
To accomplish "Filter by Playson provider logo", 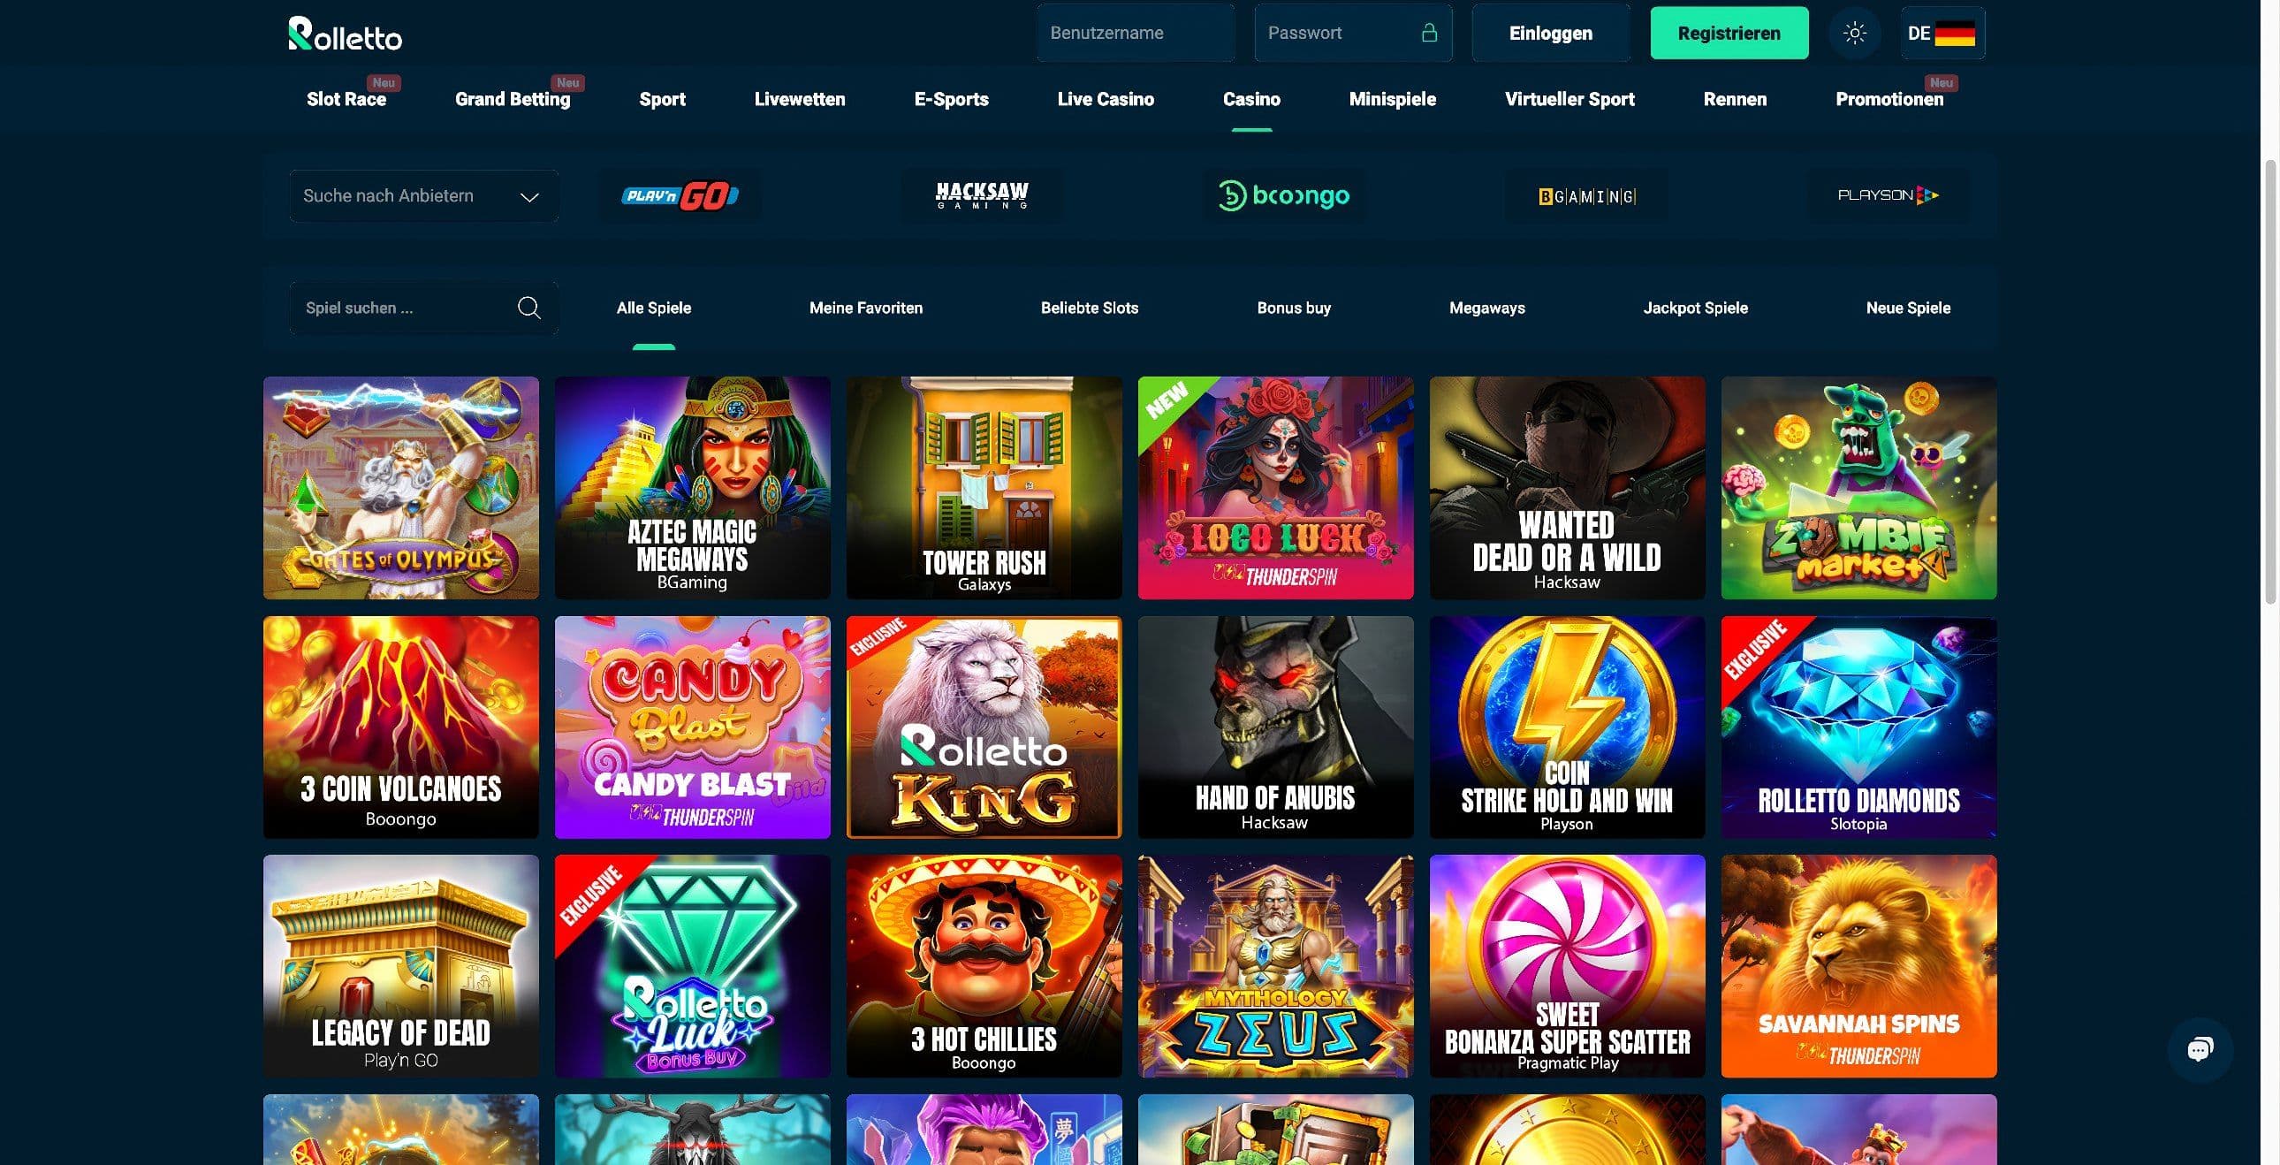I will 1888,195.
